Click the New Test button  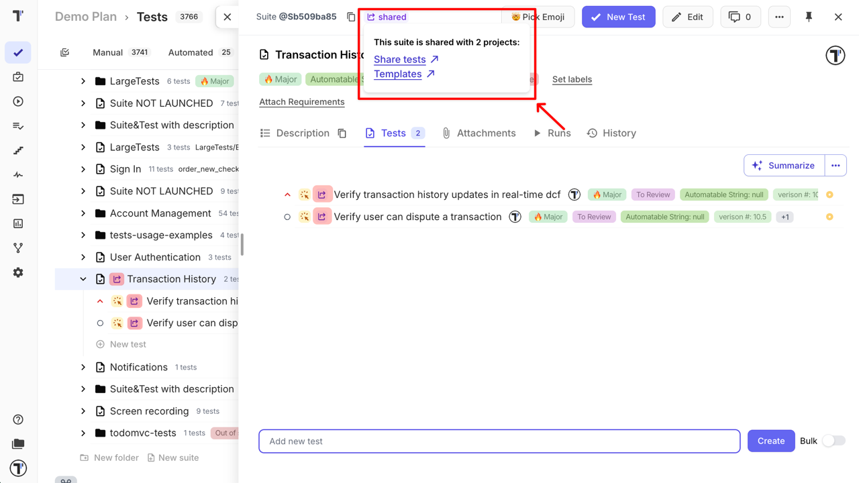coord(618,17)
